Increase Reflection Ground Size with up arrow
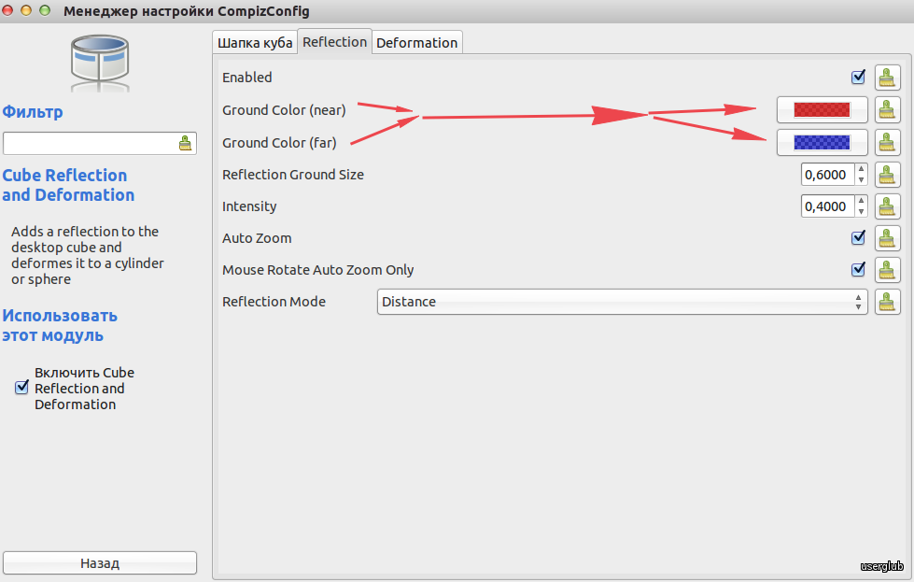Image resolution: width=914 pixels, height=582 pixels. [861, 169]
